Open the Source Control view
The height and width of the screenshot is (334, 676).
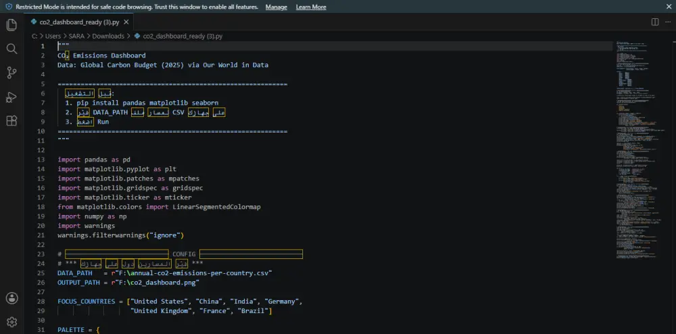tap(11, 73)
